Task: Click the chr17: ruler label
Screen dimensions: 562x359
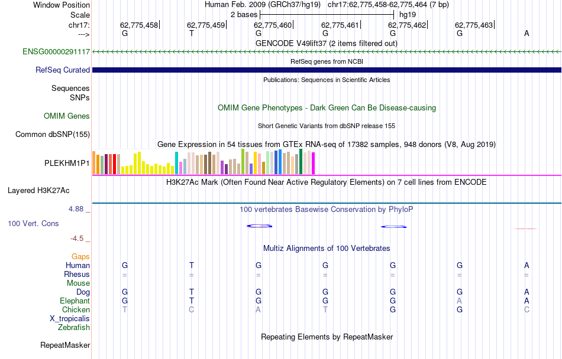Action: tap(79, 25)
